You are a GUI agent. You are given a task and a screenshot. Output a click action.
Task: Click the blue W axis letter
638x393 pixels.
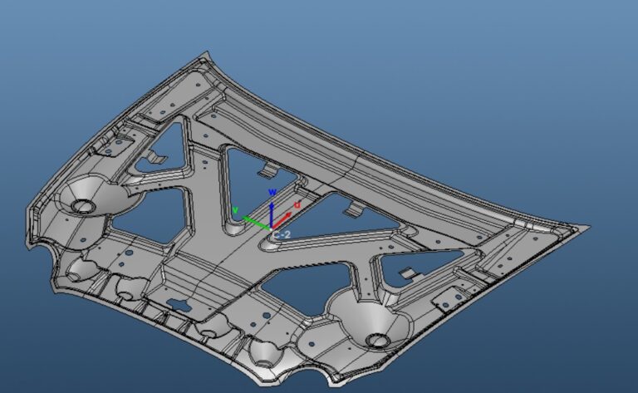pyautogui.click(x=272, y=192)
